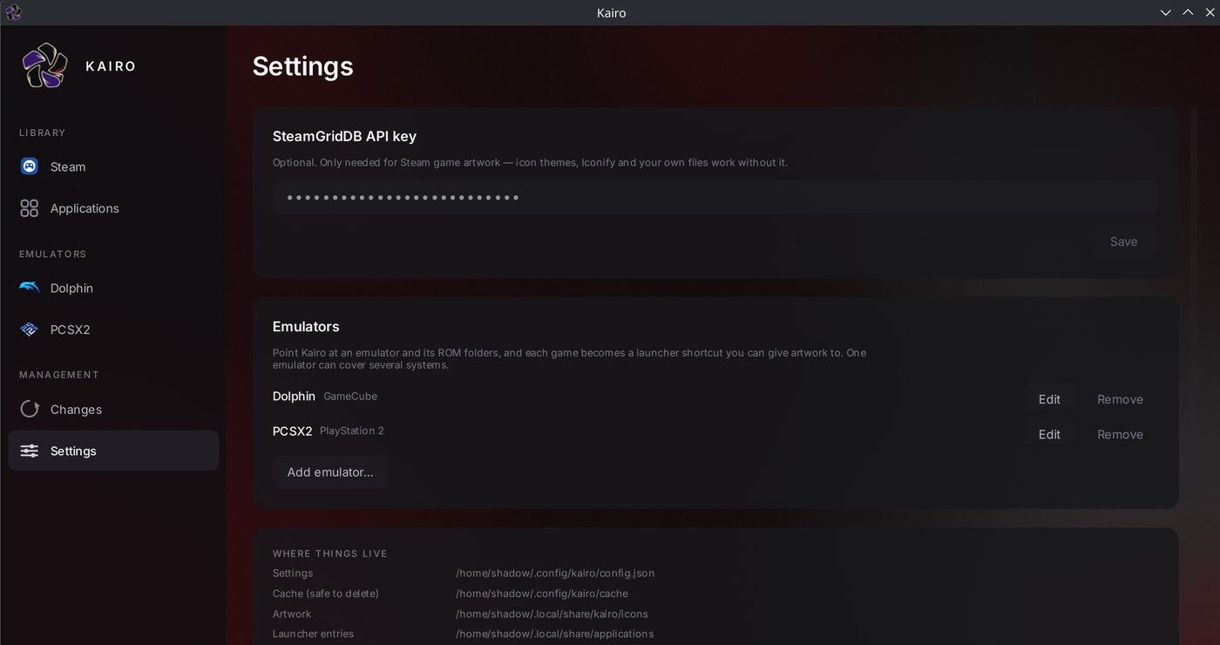Click the Changes circular arrow icon
This screenshot has width=1220, height=645.
pyautogui.click(x=30, y=409)
